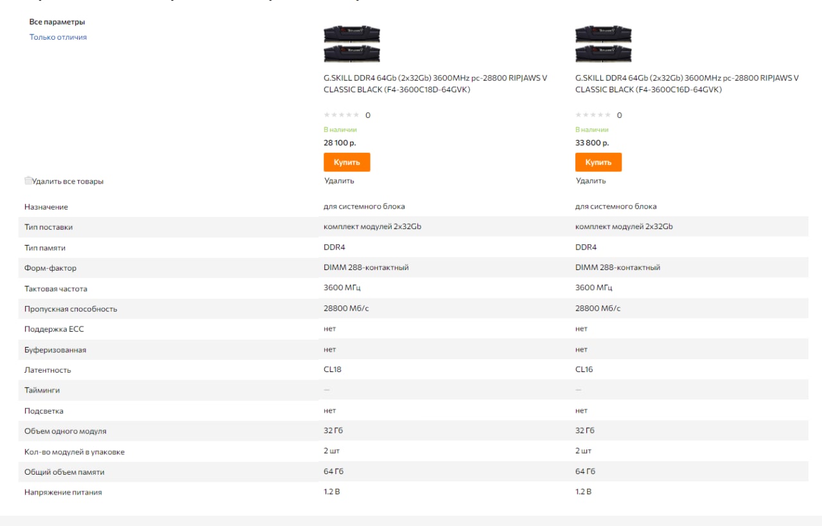Remove the 28 100 р. product from comparison
The height and width of the screenshot is (526, 822).
pos(339,181)
